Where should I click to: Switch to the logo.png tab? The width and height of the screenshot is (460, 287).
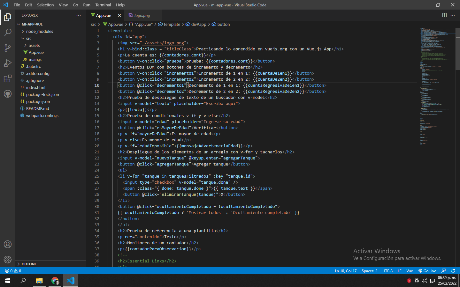pos(143,15)
